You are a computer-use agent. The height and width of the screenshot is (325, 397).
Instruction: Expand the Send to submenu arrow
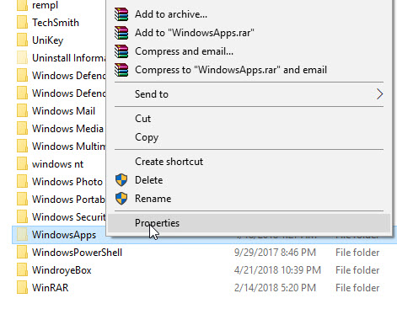(379, 94)
